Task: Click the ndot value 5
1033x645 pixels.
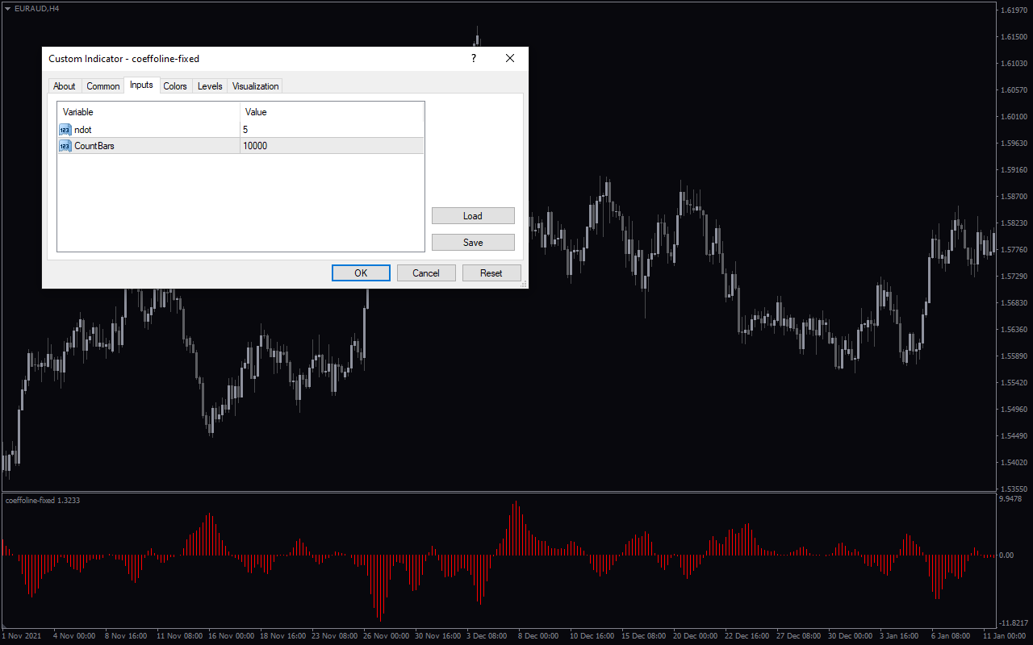Action: [245, 130]
